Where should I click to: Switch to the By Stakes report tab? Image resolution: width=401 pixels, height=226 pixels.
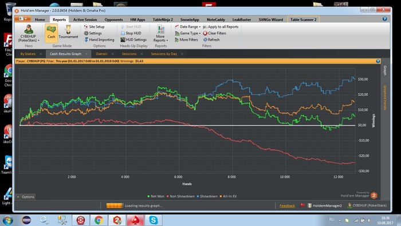pos(28,54)
